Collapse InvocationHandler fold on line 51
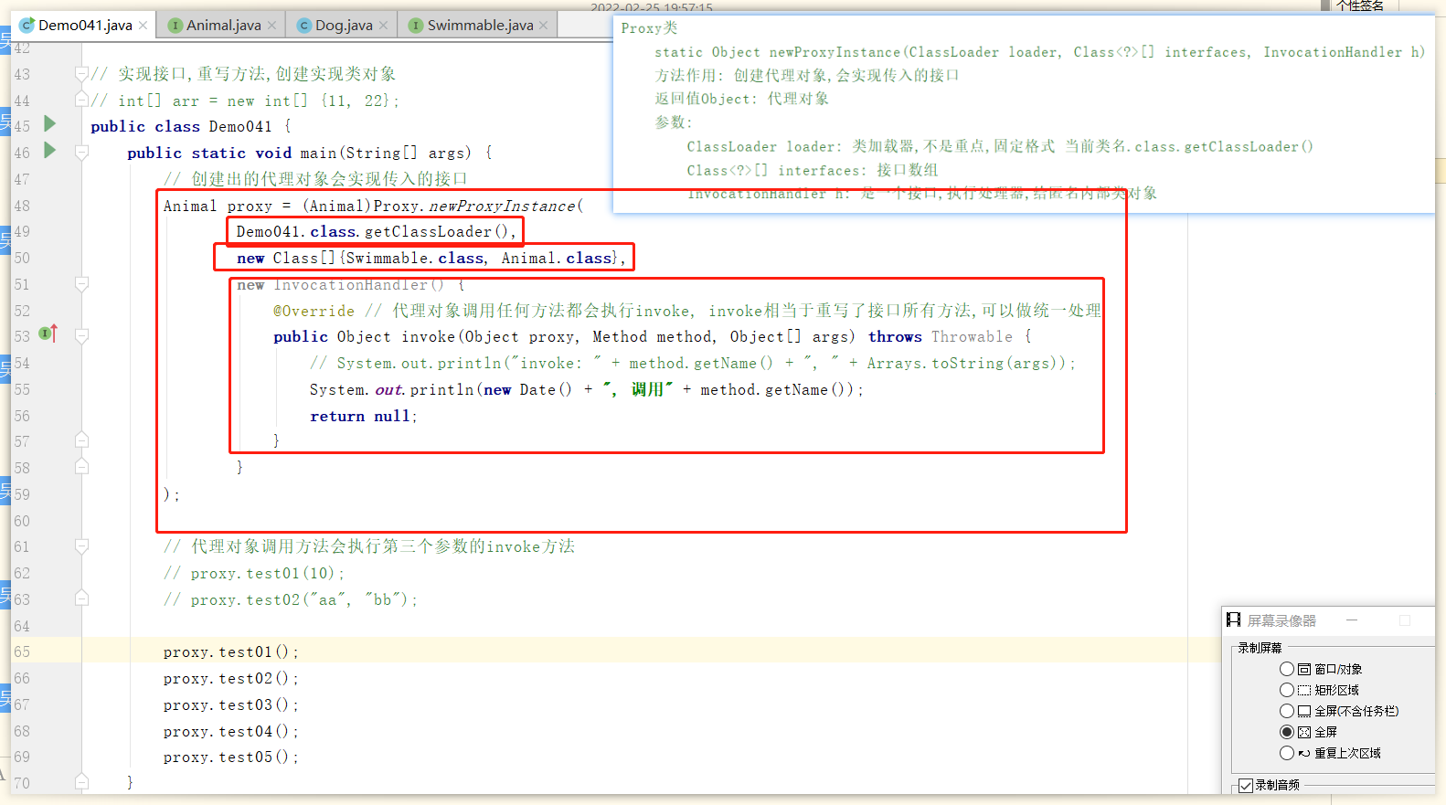This screenshot has width=1446, height=805. coord(81,284)
